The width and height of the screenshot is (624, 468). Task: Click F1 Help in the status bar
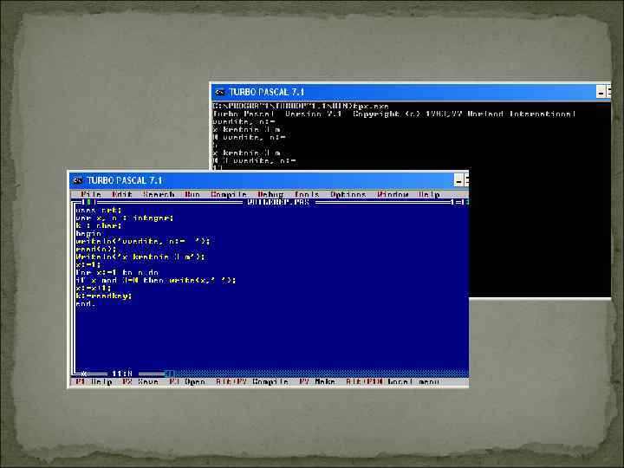click(94, 381)
